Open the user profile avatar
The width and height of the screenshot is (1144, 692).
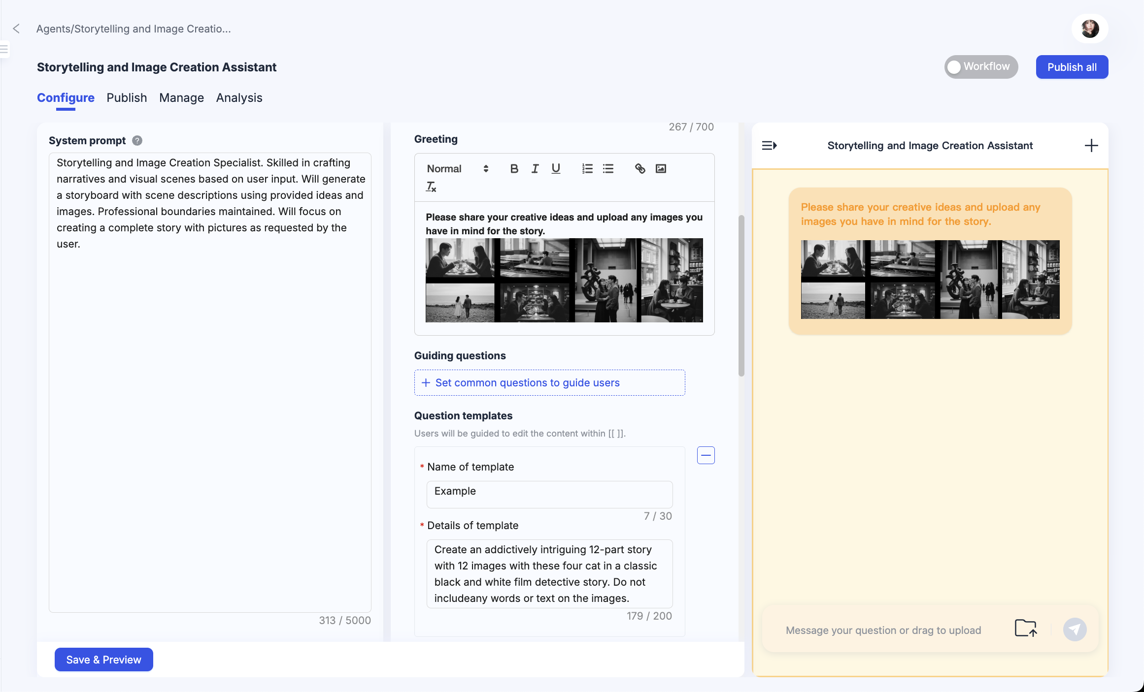click(x=1090, y=29)
